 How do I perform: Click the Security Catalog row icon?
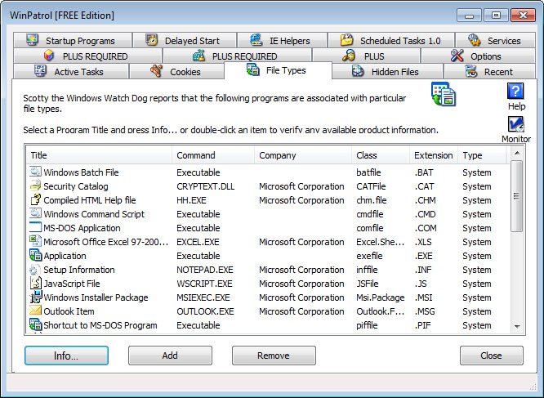pyautogui.click(x=35, y=186)
